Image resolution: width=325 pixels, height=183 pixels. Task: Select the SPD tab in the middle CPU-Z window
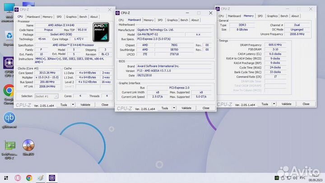pos(160,20)
